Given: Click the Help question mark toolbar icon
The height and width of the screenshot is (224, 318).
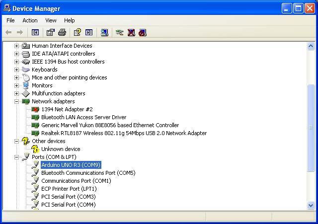Looking at the screenshot, I should coord(78,32).
